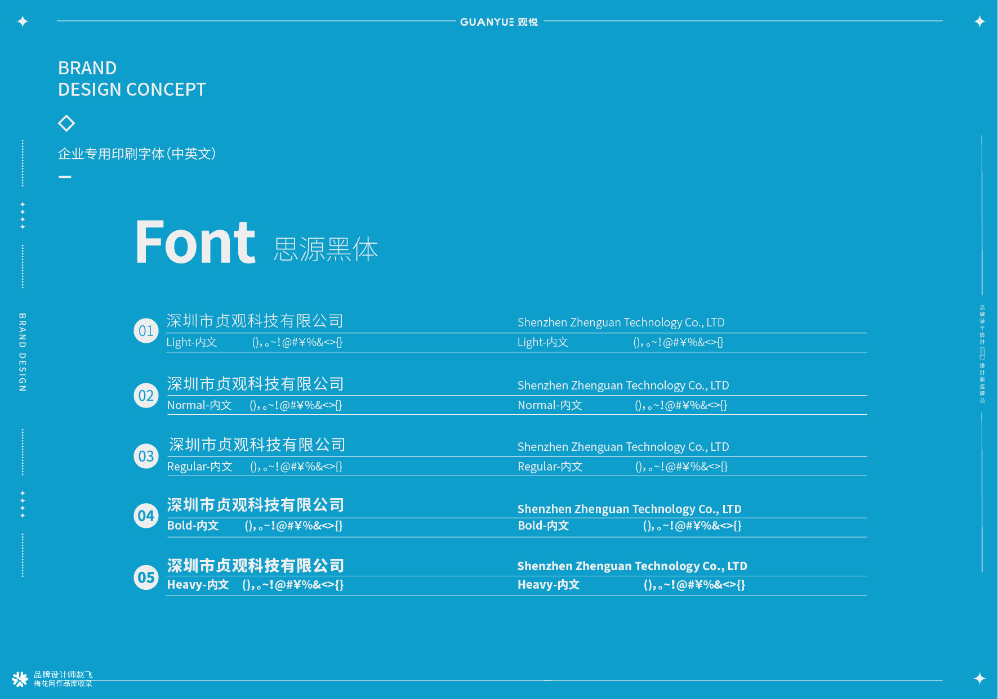998x699 pixels.
Task: Select the 02 numbered circle badge
Action: tap(146, 396)
